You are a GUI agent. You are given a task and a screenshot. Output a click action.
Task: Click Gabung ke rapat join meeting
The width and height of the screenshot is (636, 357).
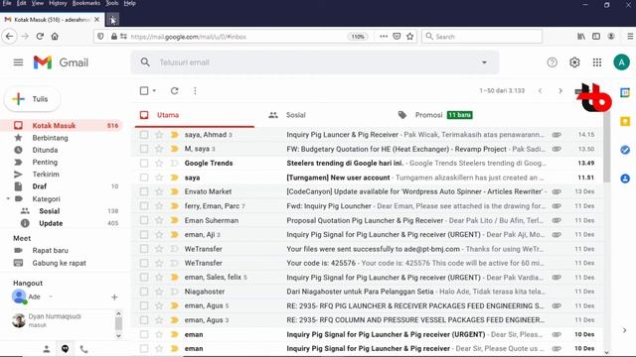[x=60, y=263]
